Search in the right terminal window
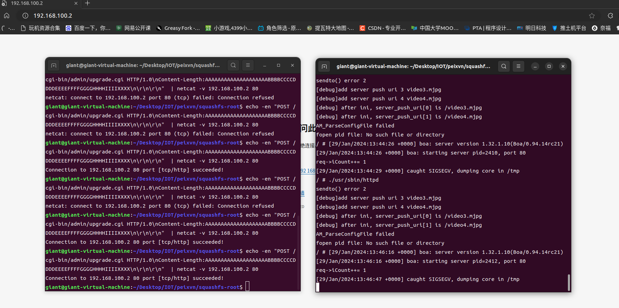Image resolution: width=619 pixels, height=308 pixels. coord(504,66)
